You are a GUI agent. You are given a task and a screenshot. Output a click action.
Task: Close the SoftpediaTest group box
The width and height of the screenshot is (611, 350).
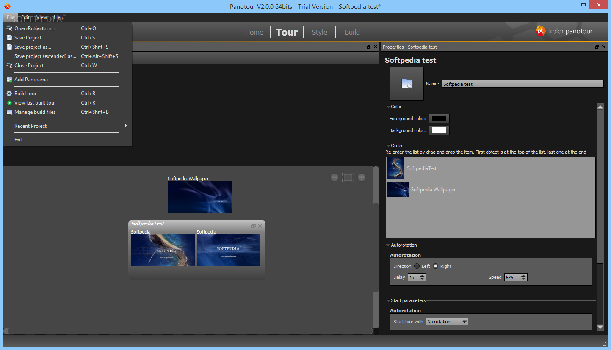coord(260,226)
